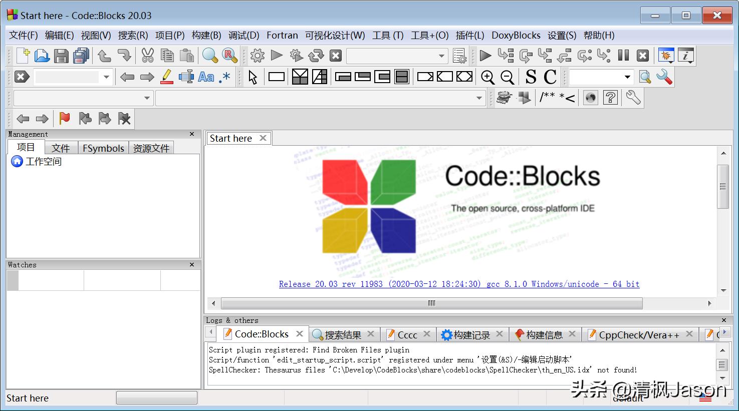Switch to the 构建记录 log tab
This screenshot has height=411, width=739.
click(x=471, y=334)
